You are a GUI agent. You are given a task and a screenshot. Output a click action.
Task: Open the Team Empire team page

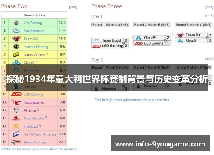point(34,119)
